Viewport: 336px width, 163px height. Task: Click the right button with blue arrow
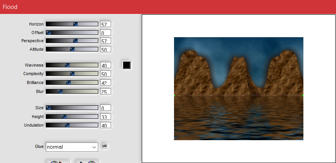pyautogui.click(x=87, y=161)
